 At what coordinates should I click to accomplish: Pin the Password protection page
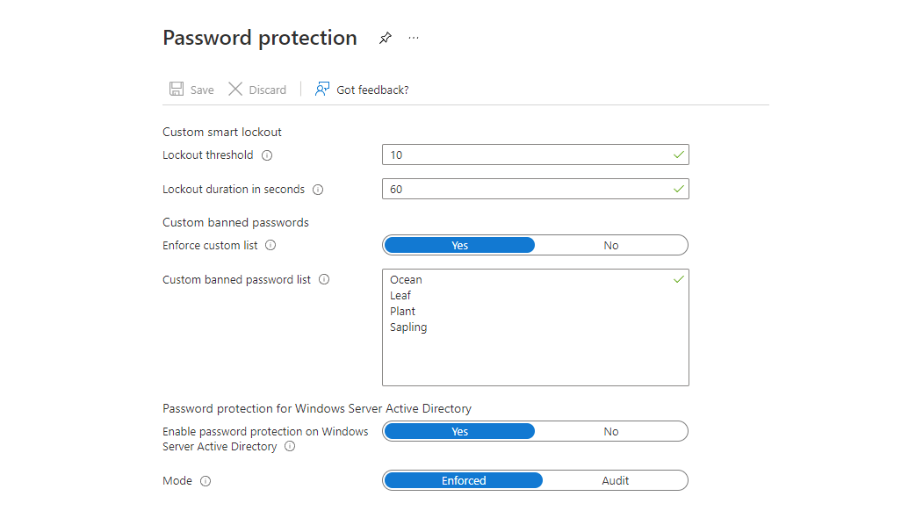click(385, 38)
